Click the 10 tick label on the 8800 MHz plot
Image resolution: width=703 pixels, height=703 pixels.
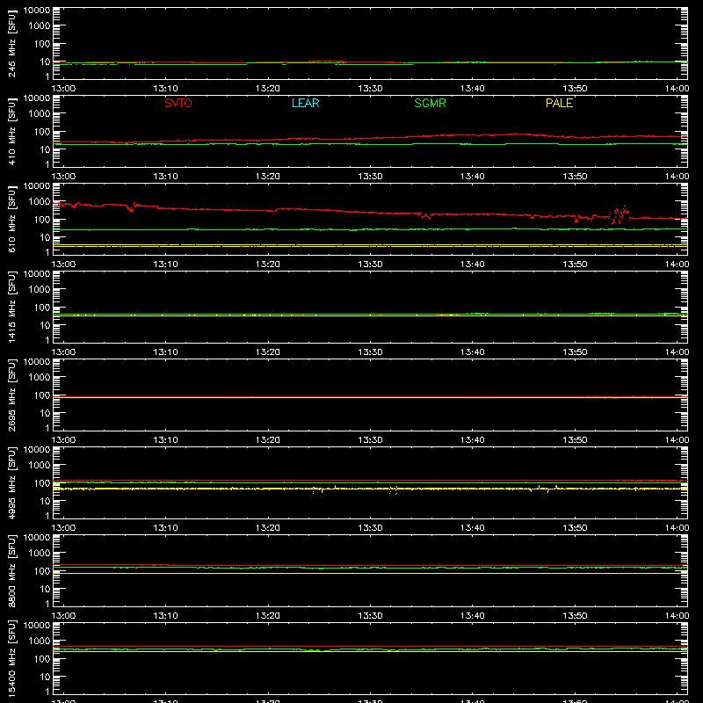[45, 589]
